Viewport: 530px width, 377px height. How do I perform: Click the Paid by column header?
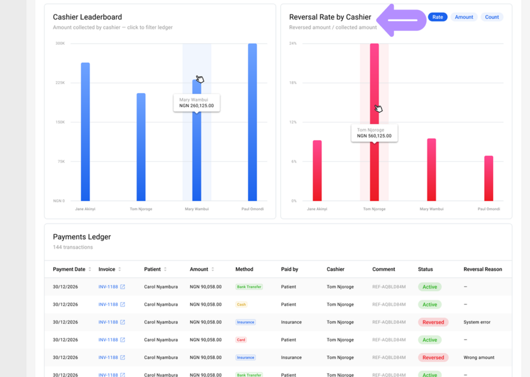(x=289, y=269)
